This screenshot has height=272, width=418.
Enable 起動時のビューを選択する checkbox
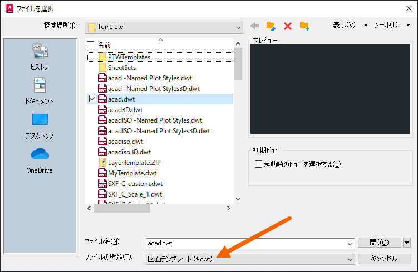click(x=258, y=164)
